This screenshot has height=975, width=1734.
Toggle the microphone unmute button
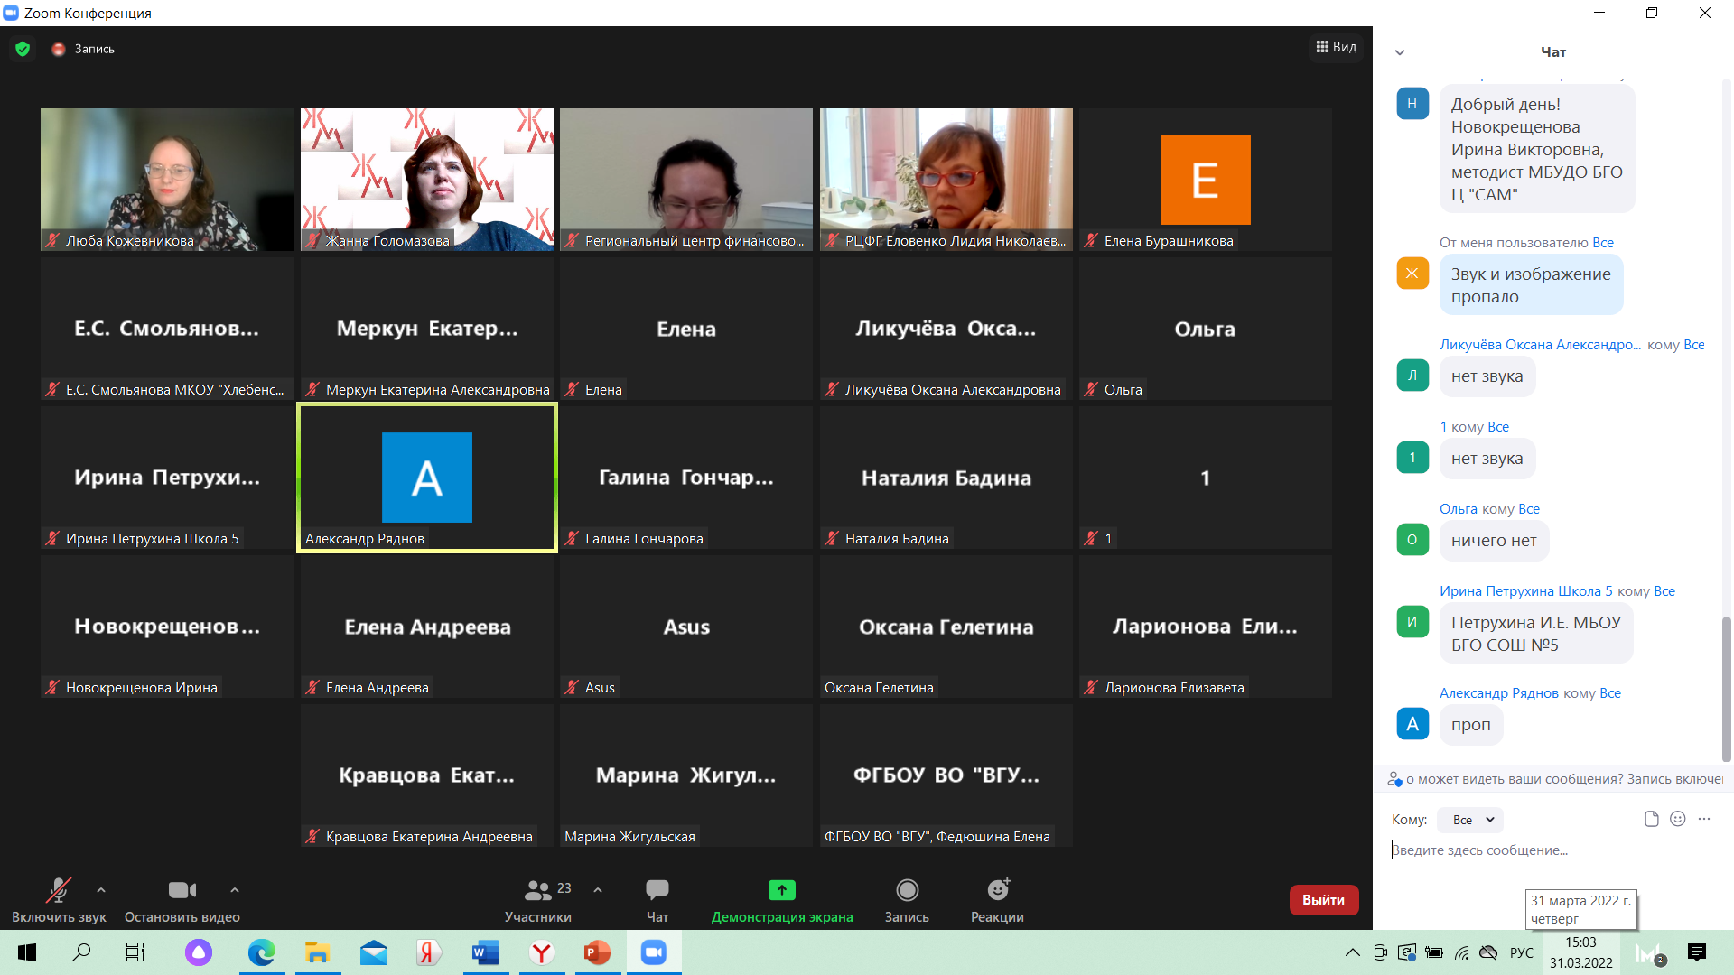[59, 890]
